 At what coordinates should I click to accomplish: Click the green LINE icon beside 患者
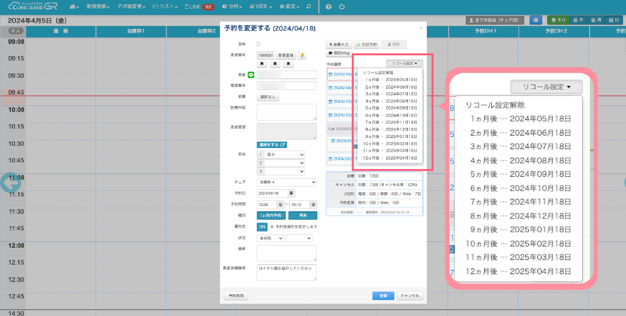pos(251,75)
